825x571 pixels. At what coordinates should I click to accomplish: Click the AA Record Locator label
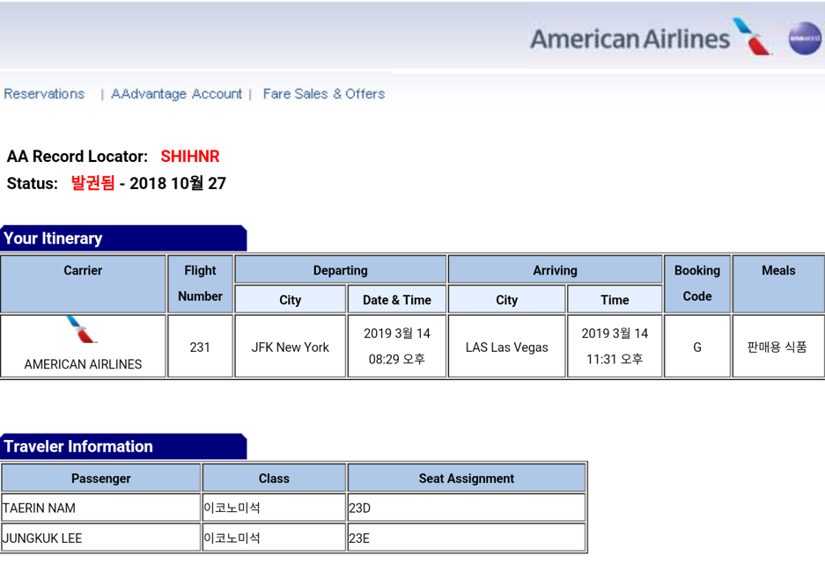point(77,156)
